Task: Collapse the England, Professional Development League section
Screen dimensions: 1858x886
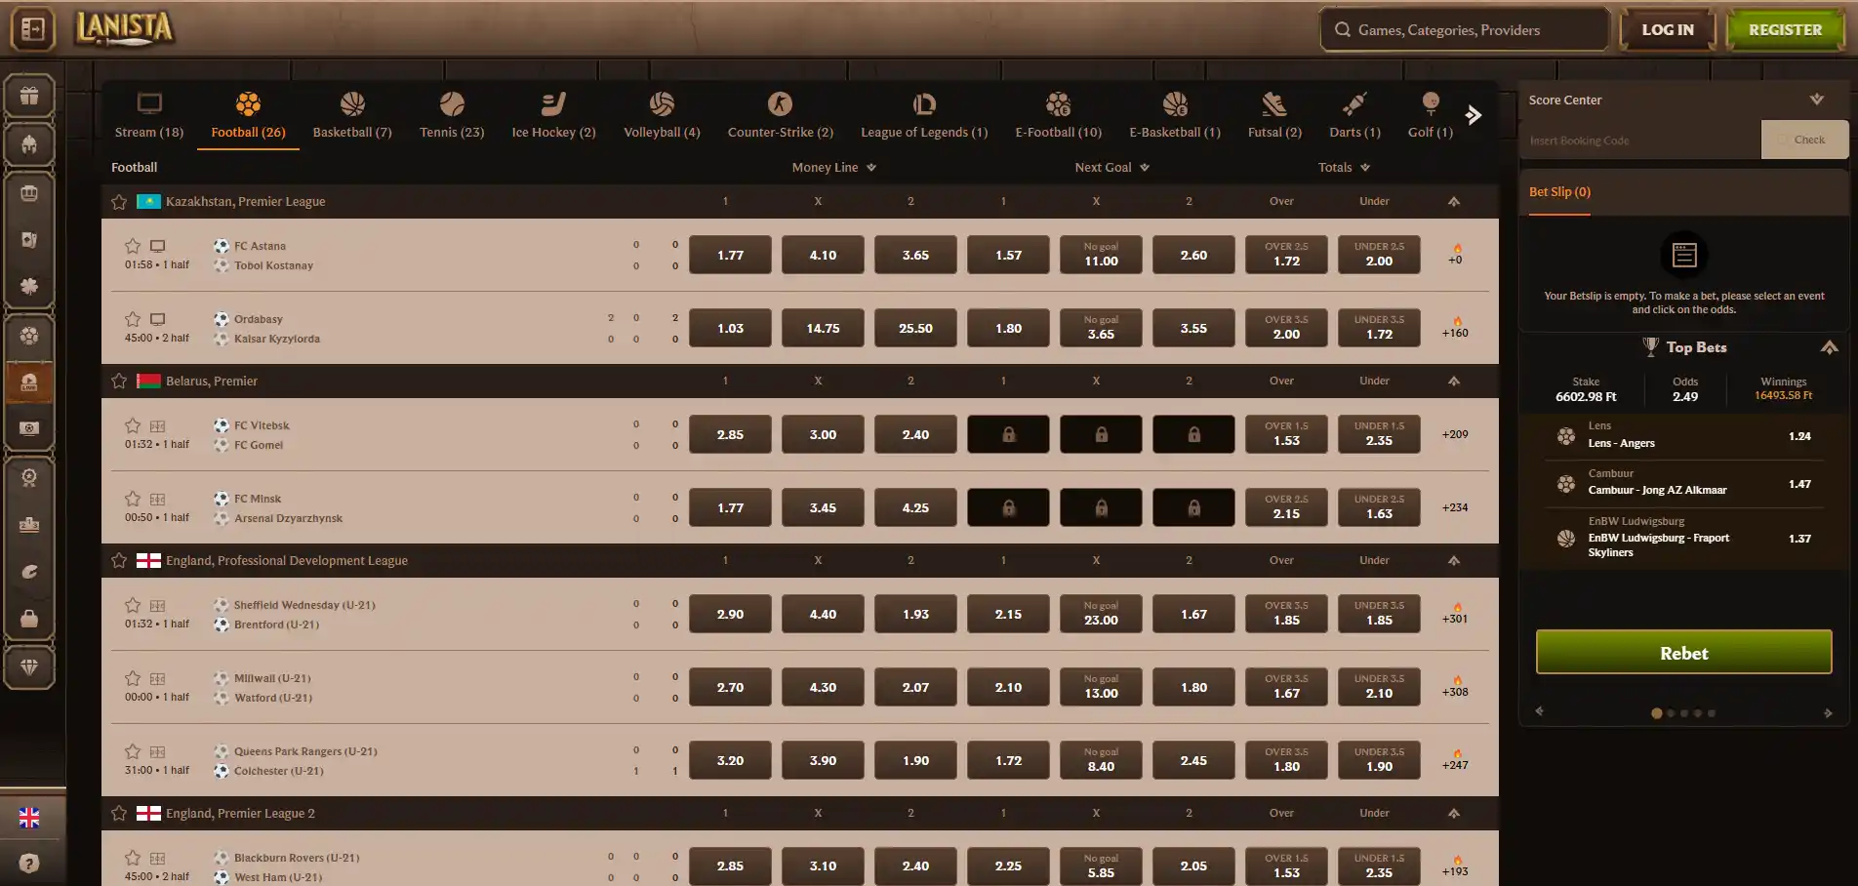Action: coord(1454,560)
